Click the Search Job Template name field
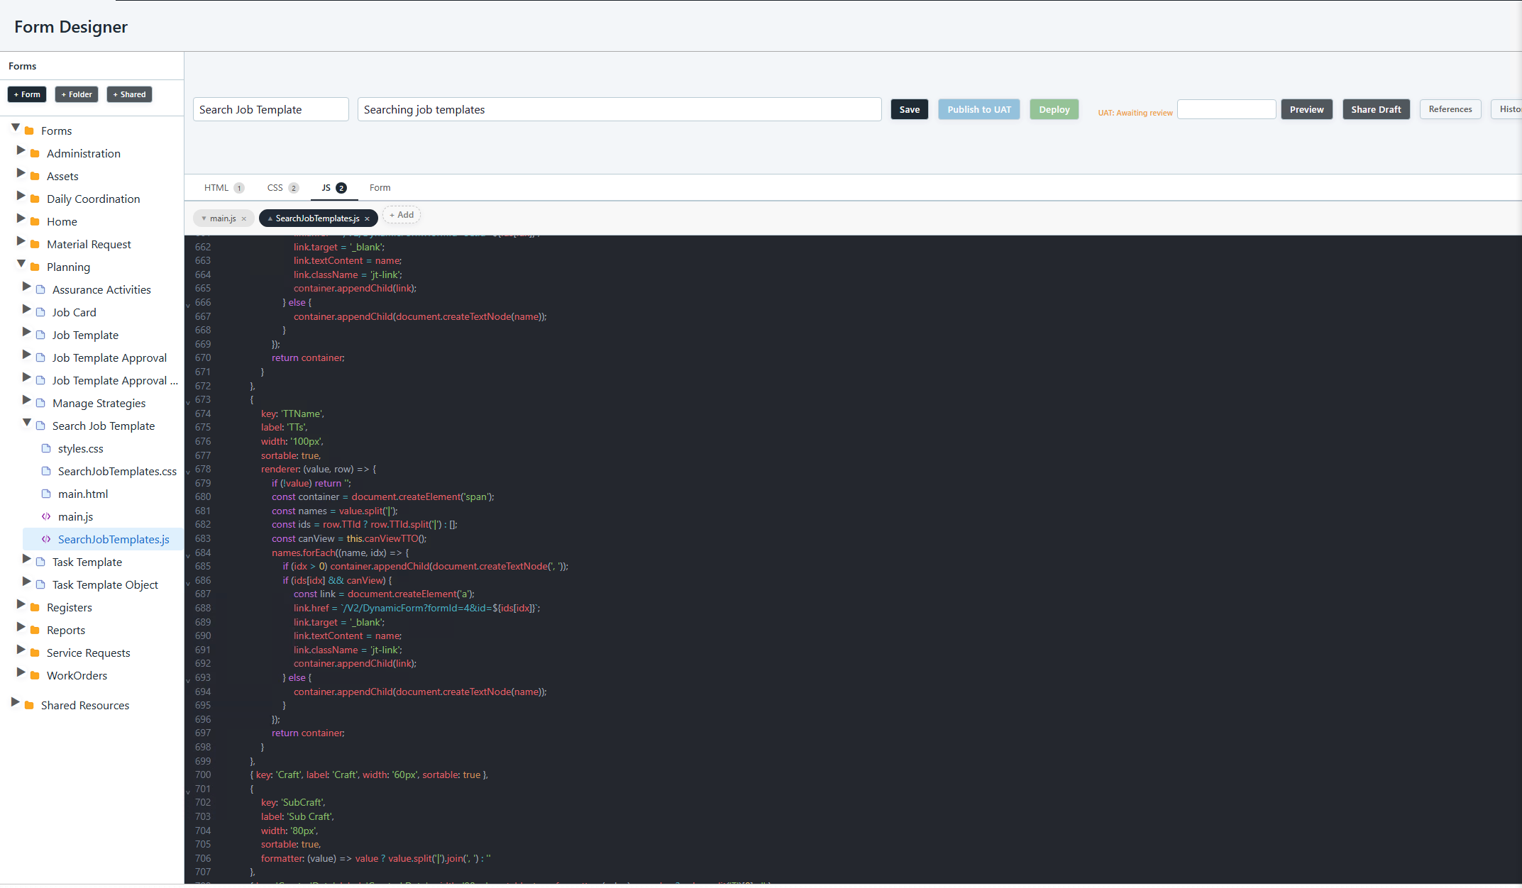Image resolution: width=1522 pixels, height=888 pixels. click(270, 109)
